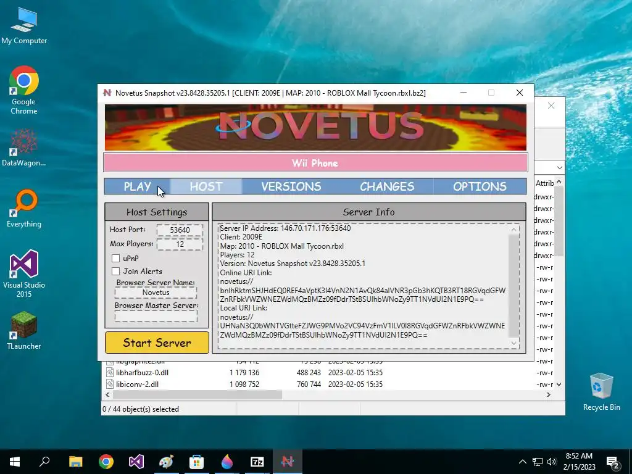Screen dimensions: 632x474
Task: Click Novetus logo icon in title bar
Action: click(107, 93)
